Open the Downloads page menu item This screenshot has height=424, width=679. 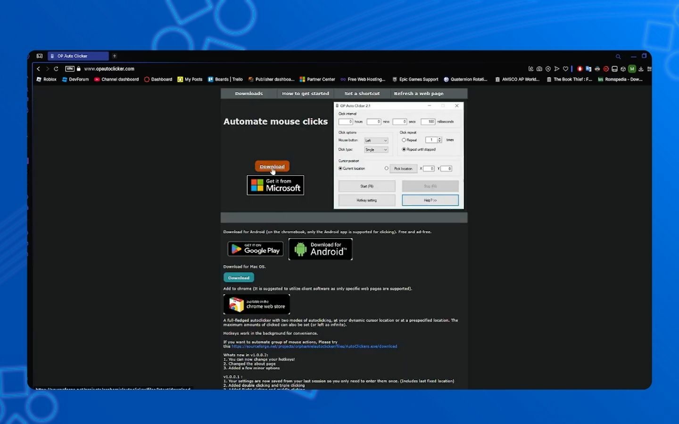(x=249, y=94)
